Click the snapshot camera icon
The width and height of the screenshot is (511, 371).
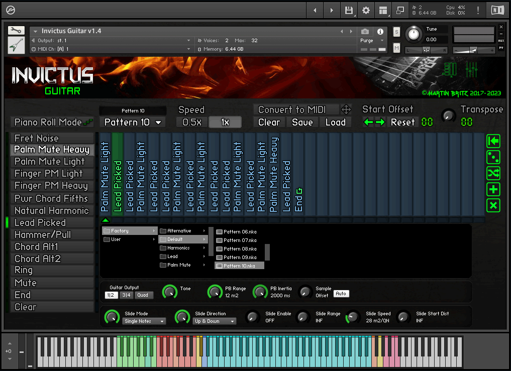coord(365,32)
